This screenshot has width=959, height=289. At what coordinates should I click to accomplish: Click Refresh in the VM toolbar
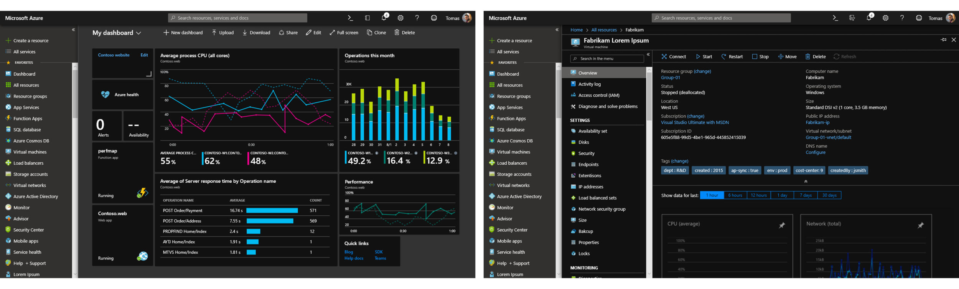845,56
